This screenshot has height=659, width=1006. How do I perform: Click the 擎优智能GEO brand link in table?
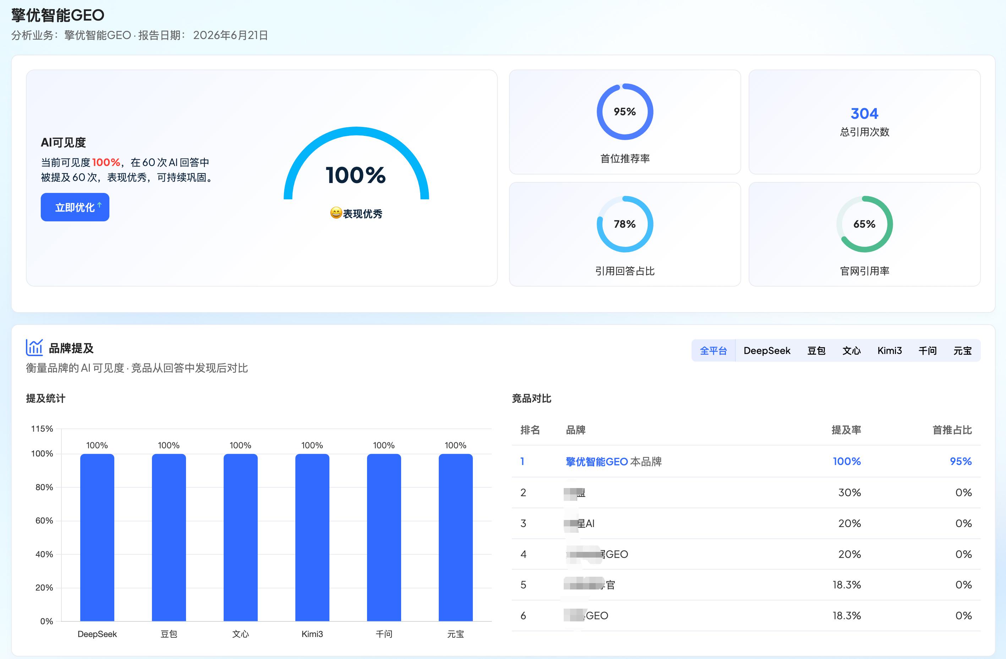(x=597, y=461)
